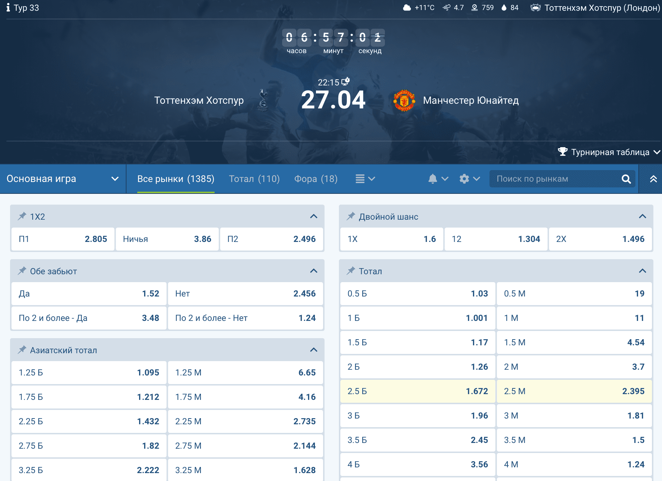Collapse the Тотал market block
662x481 pixels.
pos(642,271)
